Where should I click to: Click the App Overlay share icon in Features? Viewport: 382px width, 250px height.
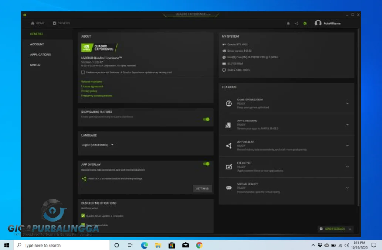(x=229, y=145)
